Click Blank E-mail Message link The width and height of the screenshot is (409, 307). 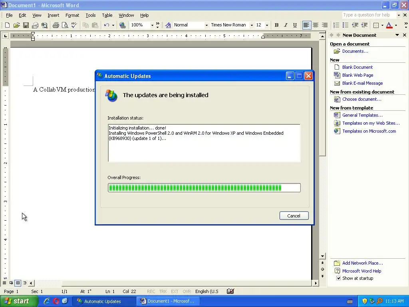click(362, 83)
